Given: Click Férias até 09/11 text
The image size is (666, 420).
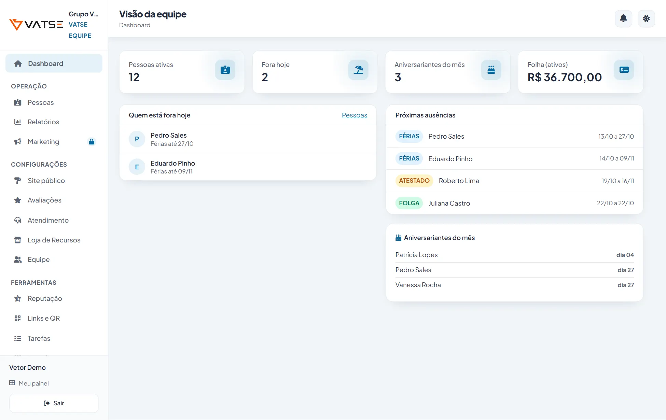Looking at the screenshot, I should (171, 171).
